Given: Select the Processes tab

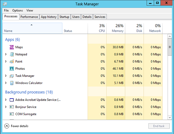Looking at the screenshot, I should point(11,16).
